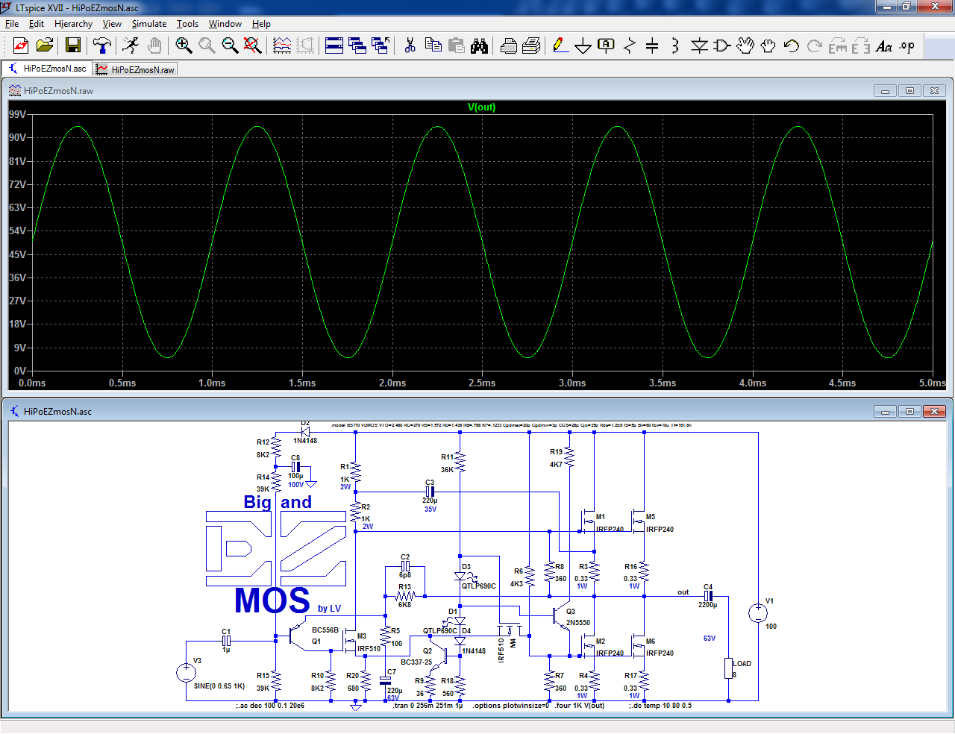The height and width of the screenshot is (734, 955).
Task: Click the Undo arrow icon
Action: 792,46
